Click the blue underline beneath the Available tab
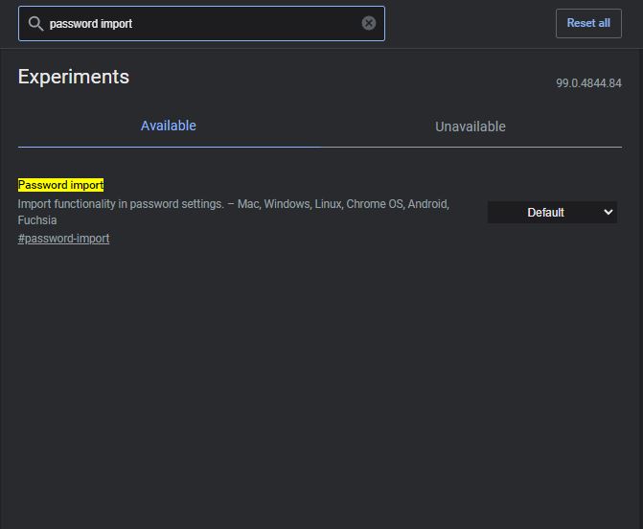Image resolution: width=643 pixels, height=529 pixels. pos(169,147)
